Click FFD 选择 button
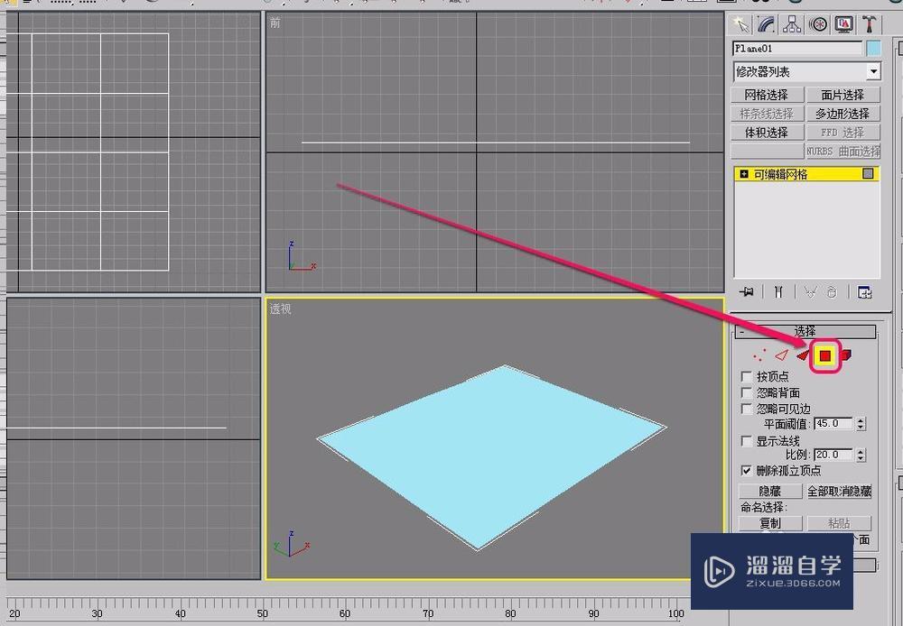The image size is (903, 626). coord(843,133)
